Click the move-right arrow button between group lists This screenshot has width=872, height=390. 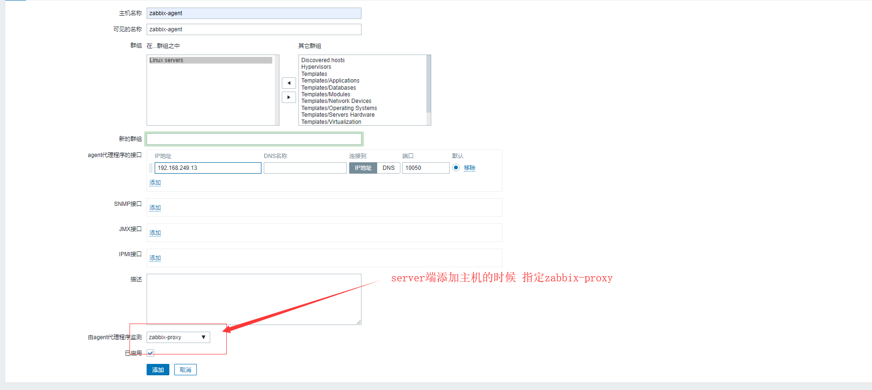pyautogui.click(x=288, y=97)
